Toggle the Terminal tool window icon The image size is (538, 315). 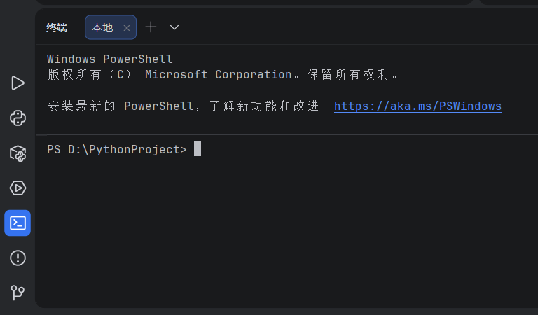click(18, 223)
